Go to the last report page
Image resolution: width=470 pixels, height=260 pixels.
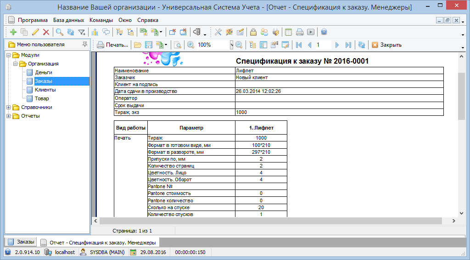tap(348, 45)
